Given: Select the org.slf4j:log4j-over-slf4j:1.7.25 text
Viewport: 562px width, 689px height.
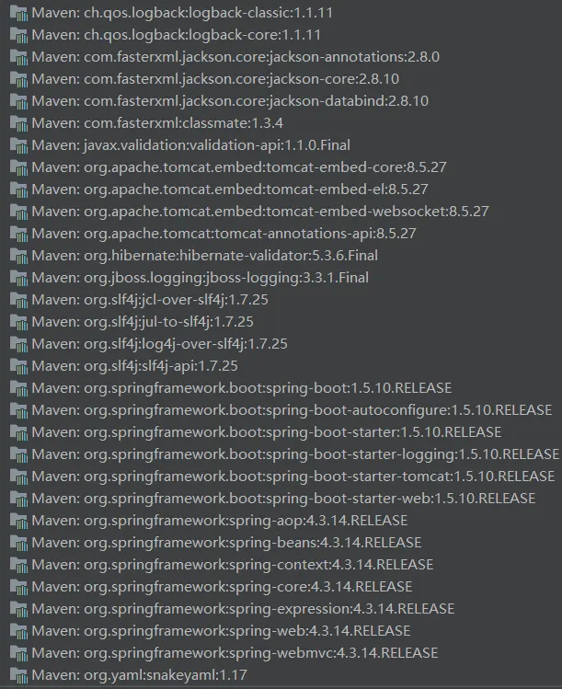Looking at the screenshot, I should [159, 344].
